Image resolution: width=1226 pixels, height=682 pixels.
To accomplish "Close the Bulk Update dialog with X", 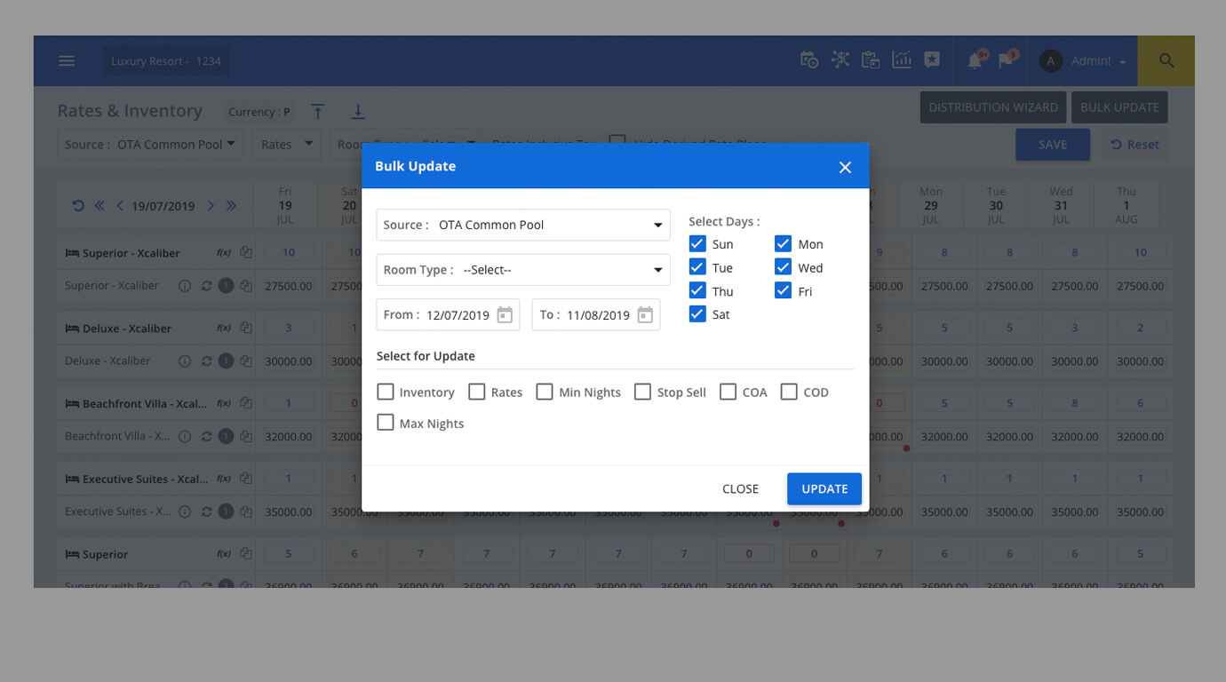I will [x=845, y=167].
